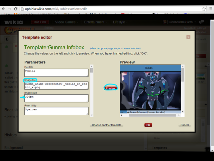Image resolution: width=214 pixels, height=161 pixels.
Task: Click Choose another template button
Action: coord(106,125)
